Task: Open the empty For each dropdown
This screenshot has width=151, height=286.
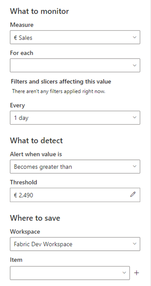Action: coord(75,65)
